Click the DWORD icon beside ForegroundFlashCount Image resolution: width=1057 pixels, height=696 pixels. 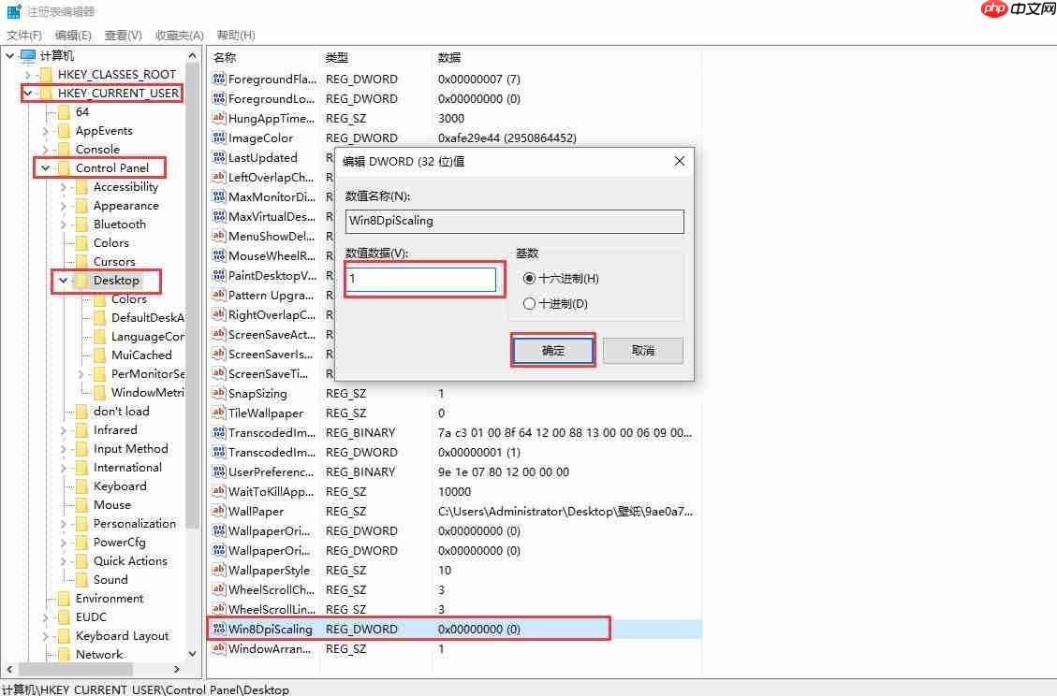(217, 79)
